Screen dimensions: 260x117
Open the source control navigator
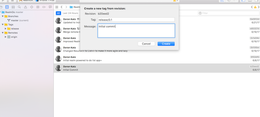(7, 7)
